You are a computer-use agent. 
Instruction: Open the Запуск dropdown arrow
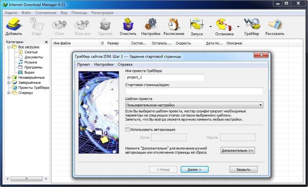[211, 27]
